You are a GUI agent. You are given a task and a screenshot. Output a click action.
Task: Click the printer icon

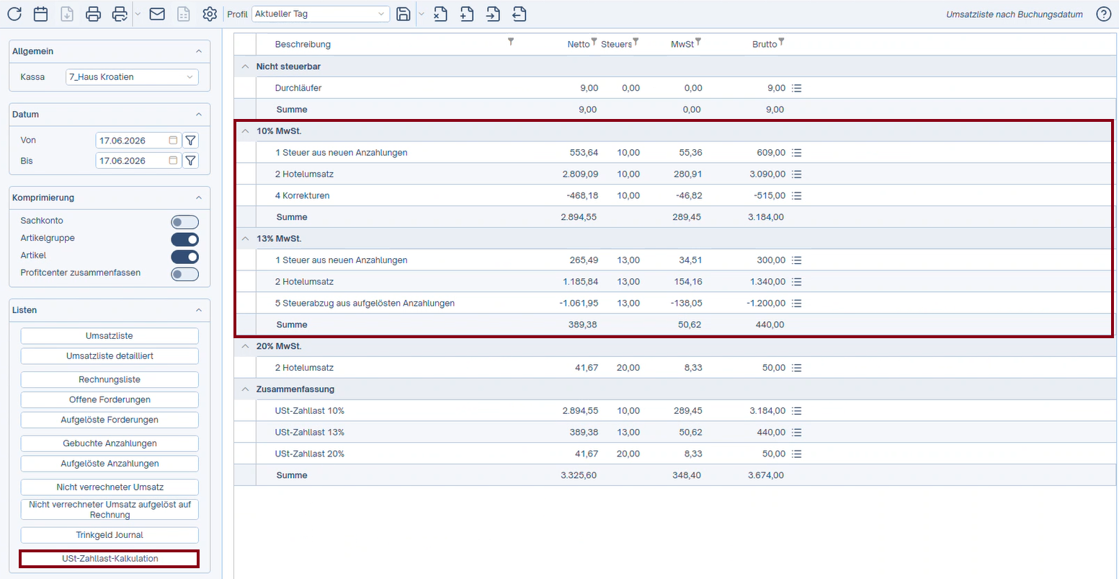tap(93, 14)
